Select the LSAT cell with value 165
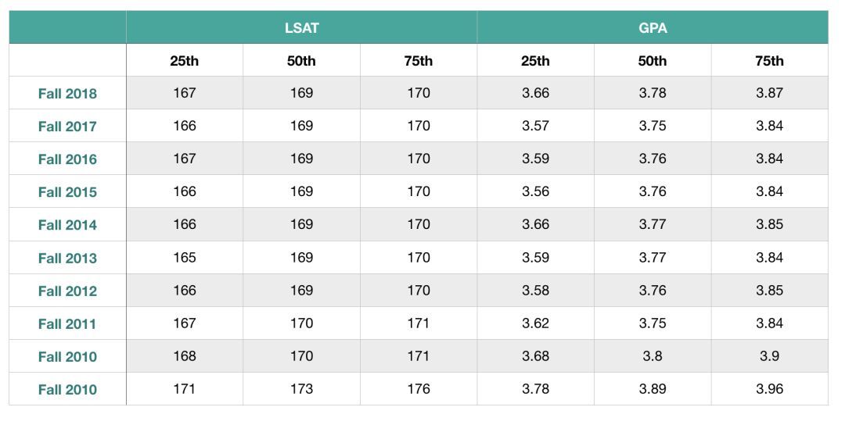Viewport: 845px width, 425px height. (x=184, y=257)
